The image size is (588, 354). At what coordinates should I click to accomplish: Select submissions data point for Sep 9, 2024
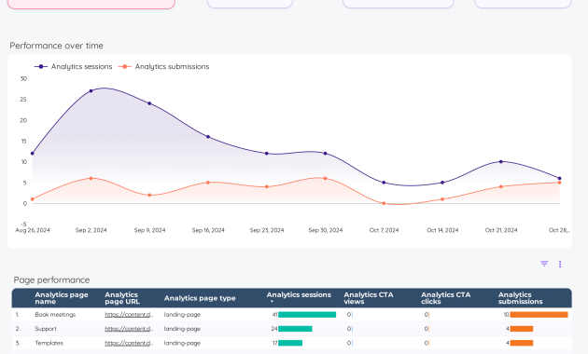pos(149,195)
